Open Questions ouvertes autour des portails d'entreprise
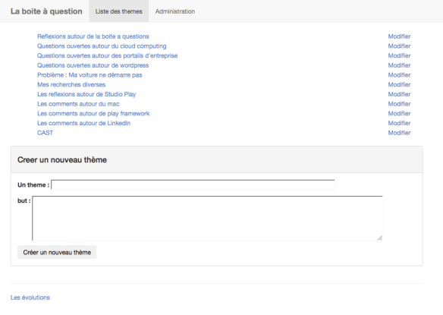The height and width of the screenshot is (315, 443). click(108, 55)
